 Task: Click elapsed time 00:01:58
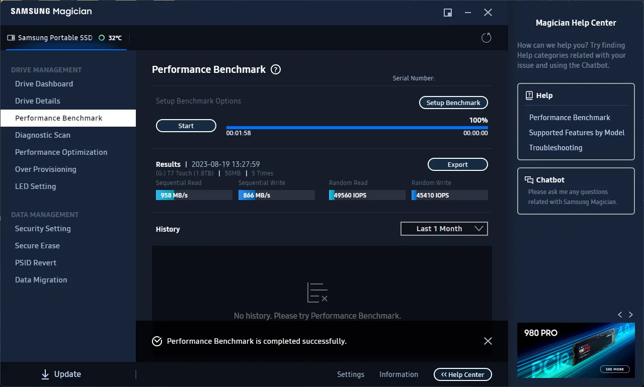(238, 133)
